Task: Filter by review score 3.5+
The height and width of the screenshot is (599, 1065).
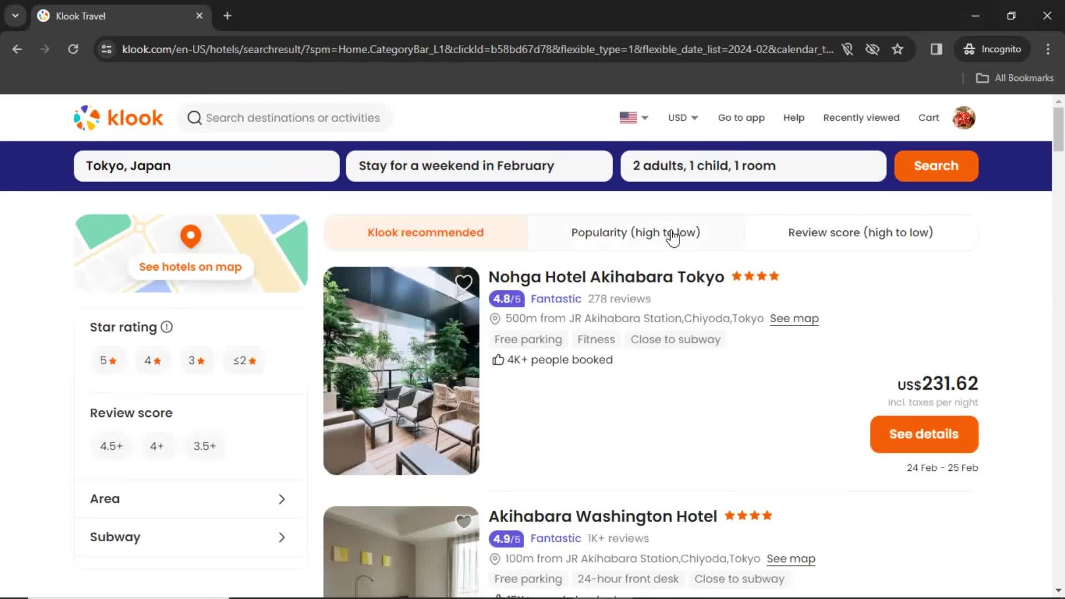Action: point(205,446)
